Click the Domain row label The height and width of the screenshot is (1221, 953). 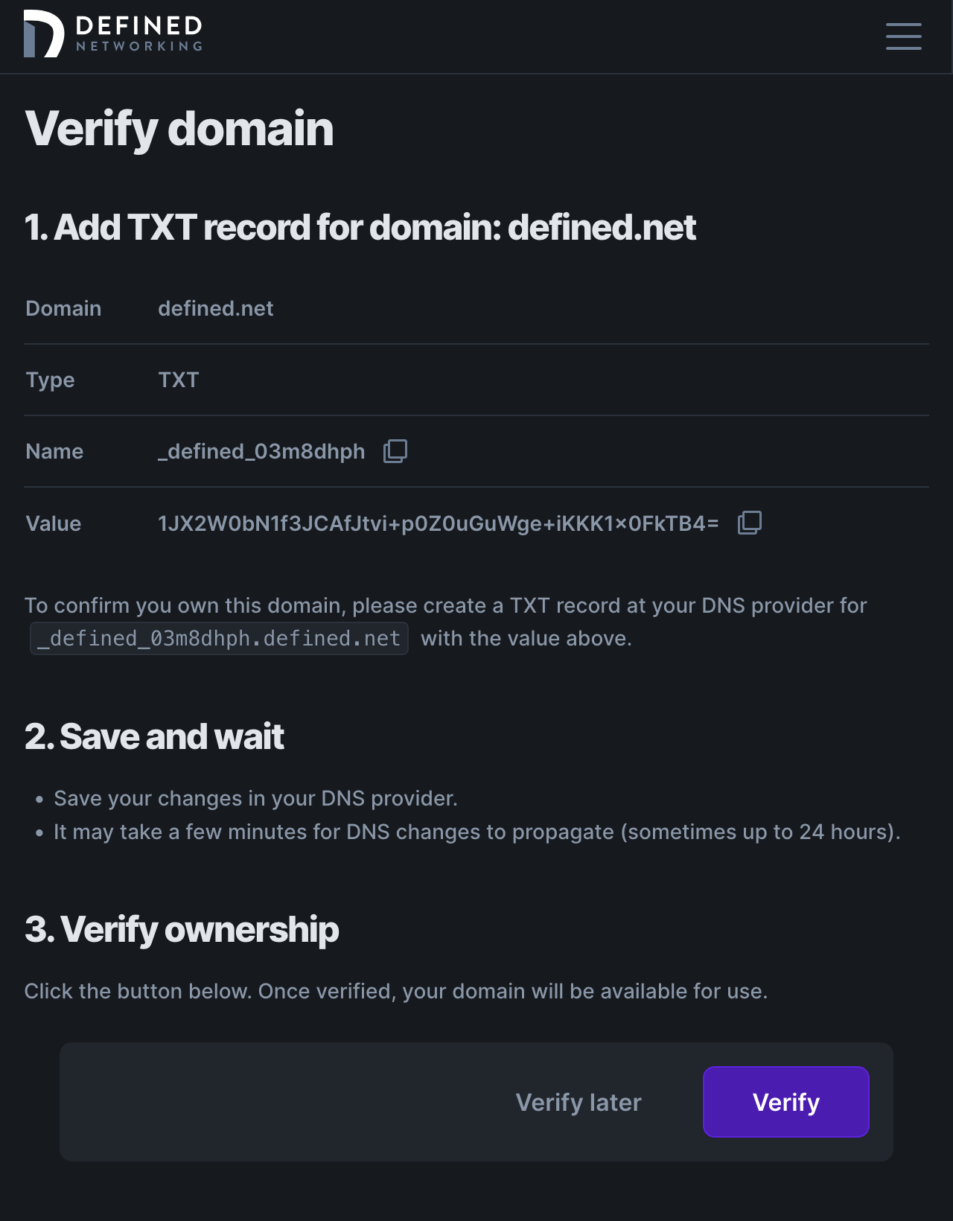pos(63,308)
